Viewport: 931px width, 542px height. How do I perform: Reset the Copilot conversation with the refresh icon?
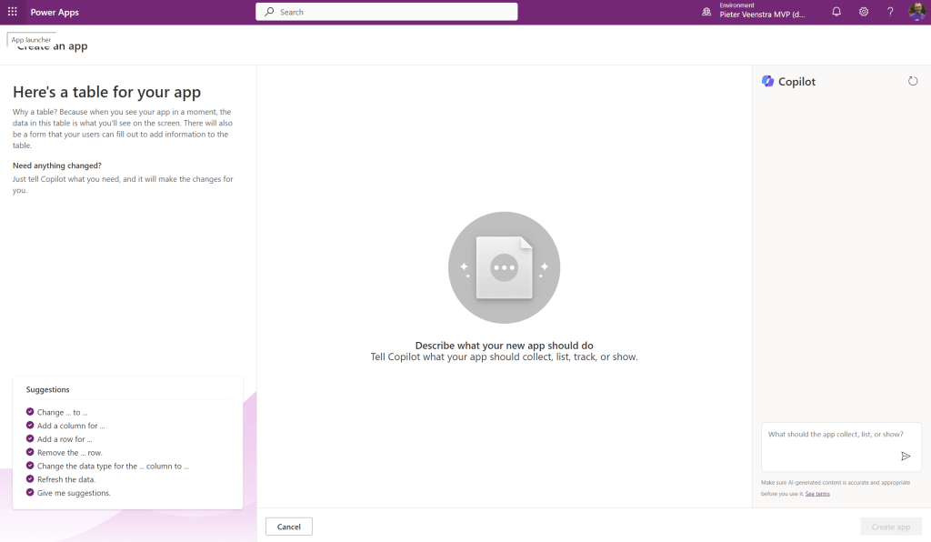point(913,81)
